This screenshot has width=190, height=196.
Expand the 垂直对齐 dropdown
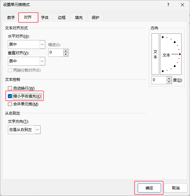click(x=42, y=61)
